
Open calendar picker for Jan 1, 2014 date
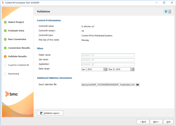pyautogui.click(x=105, y=69)
